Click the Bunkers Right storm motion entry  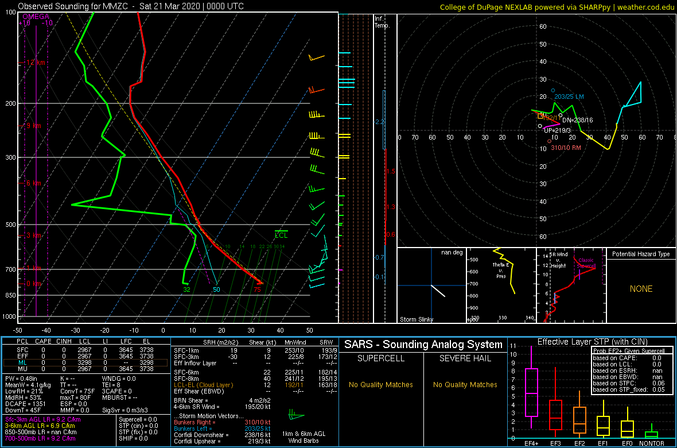tap(221, 423)
